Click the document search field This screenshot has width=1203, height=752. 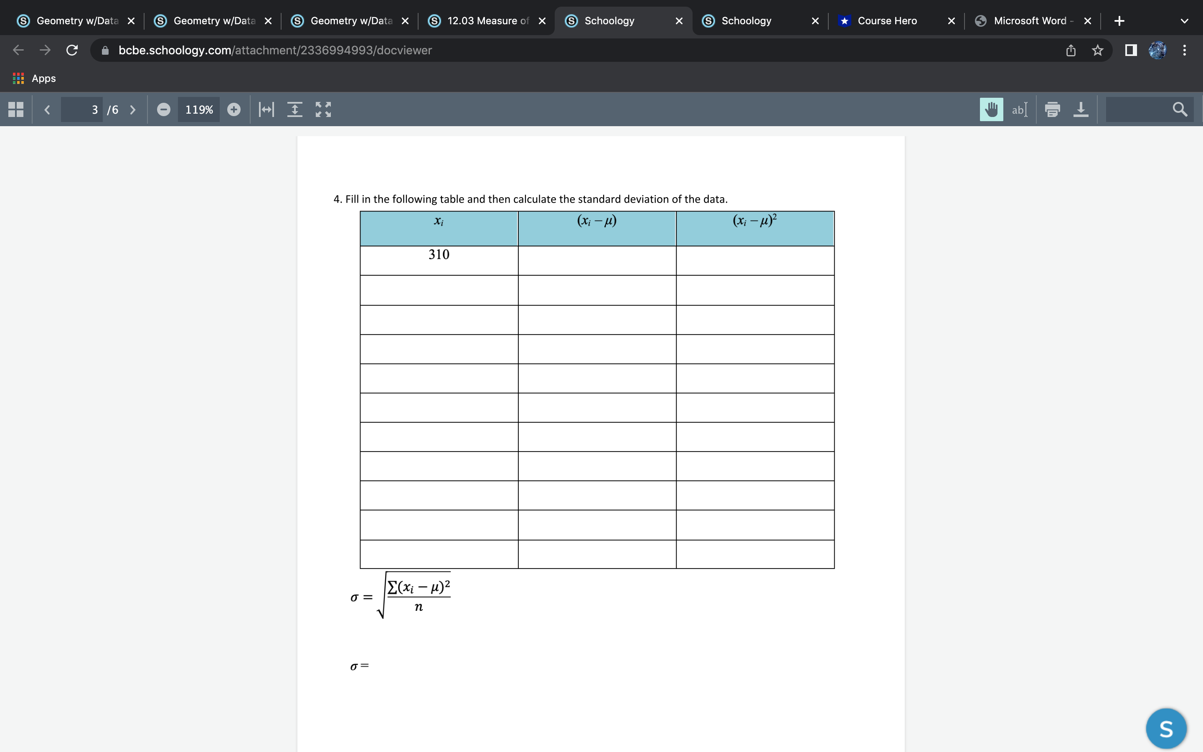[x=1138, y=109]
